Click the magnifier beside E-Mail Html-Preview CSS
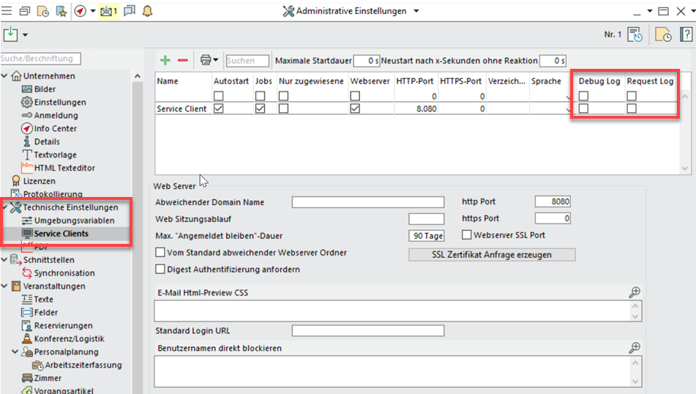This screenshot has width=696, height=394. (x=635, y=292)
